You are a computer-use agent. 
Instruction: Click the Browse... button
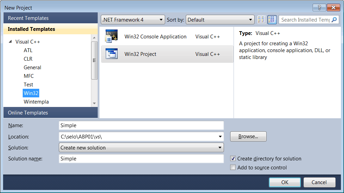click(248, 136)
